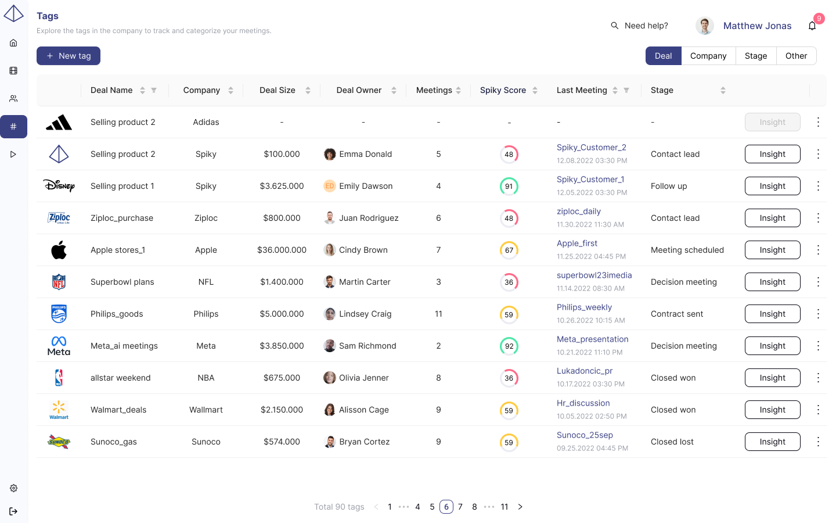Open the ziploc_daily meeting link
The height and width of the screenshot is (523, 836).
pyautogui.click(x=579, y=212)
